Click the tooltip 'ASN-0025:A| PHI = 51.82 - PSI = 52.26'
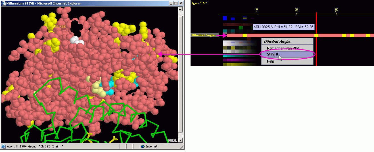Viewport: 374px width, 152px height. (x=284, y=27)
